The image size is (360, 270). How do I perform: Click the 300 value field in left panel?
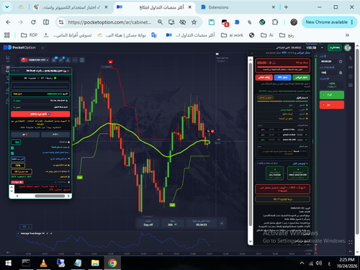16,143
